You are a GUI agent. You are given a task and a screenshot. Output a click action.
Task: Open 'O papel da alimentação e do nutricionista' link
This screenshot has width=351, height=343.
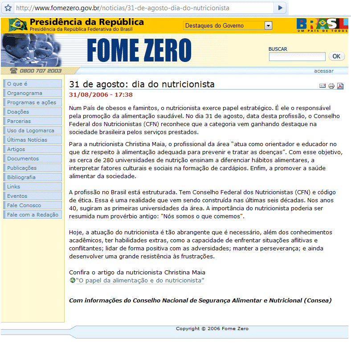tap(140, 280)
